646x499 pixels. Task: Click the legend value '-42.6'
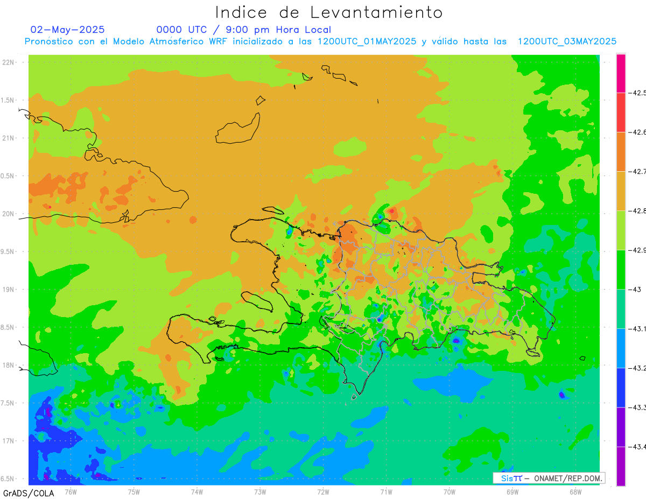click(638, 132)
